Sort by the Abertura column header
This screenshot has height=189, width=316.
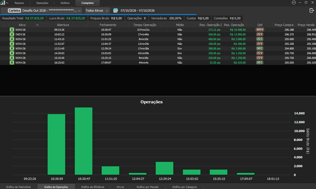(x=63, y=25)
